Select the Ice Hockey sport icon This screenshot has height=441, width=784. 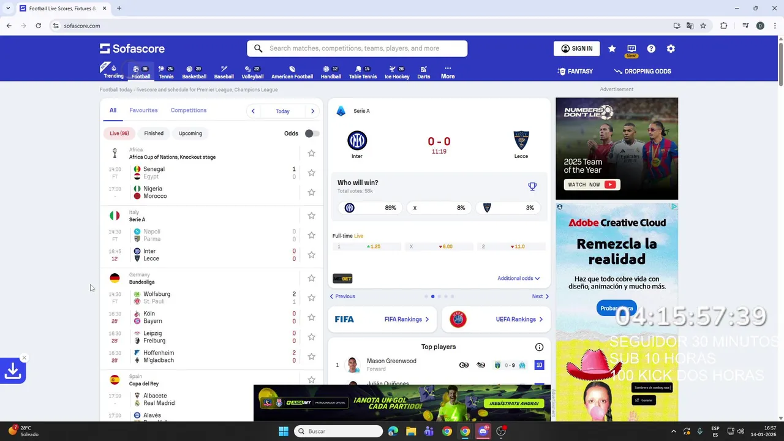397,72
